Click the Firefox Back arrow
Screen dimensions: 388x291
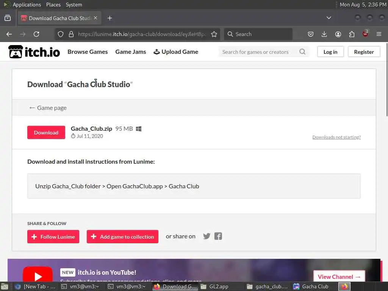tap(9, 34)
